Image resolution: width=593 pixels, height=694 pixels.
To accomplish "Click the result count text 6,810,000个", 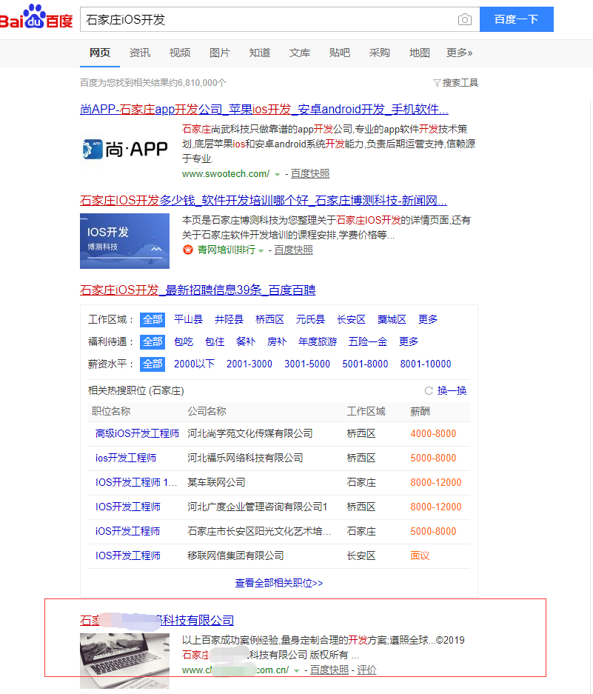I will (202, 83).
